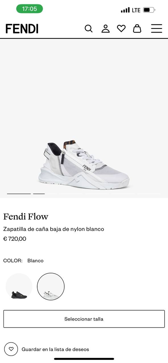Jump to the first image indicator
Screen dimensions: 168x363
point(19,194)
